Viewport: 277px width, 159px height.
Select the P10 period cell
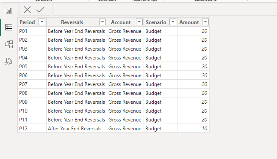32,111
